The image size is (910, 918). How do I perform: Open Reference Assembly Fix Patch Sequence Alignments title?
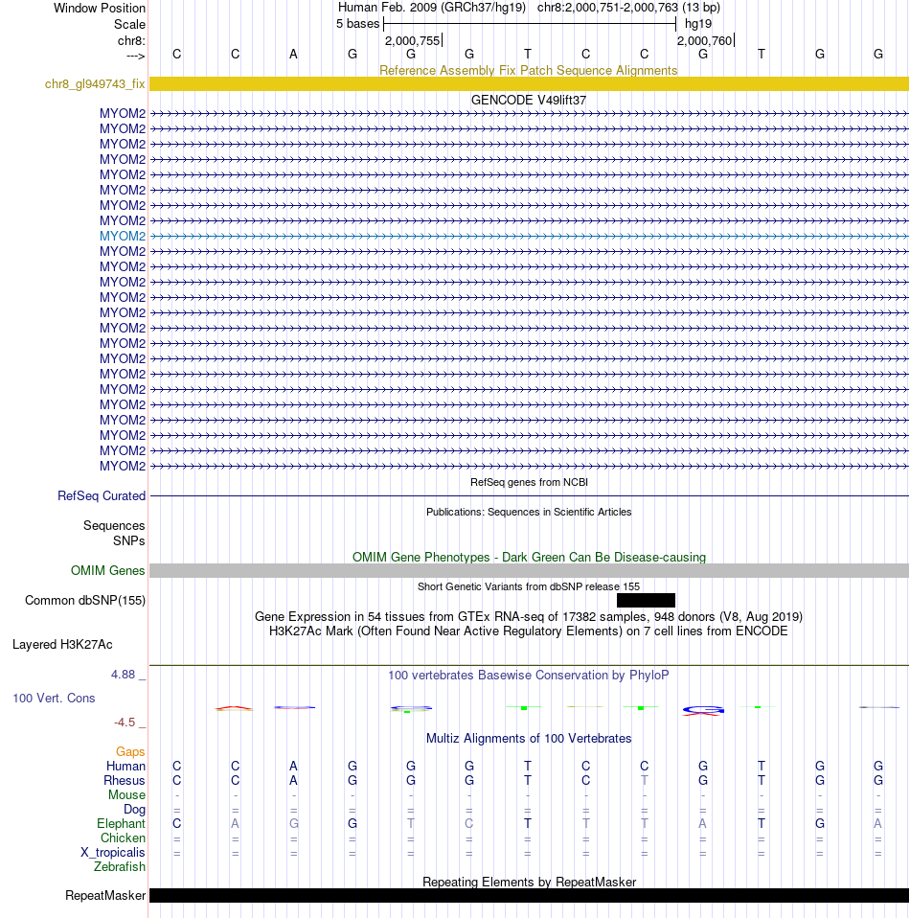[x=529, y=71]
